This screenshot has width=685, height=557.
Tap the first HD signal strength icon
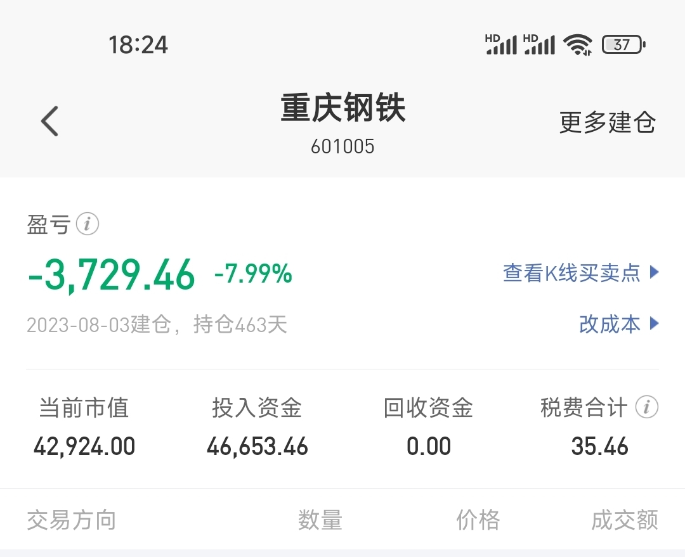point(501,44)
